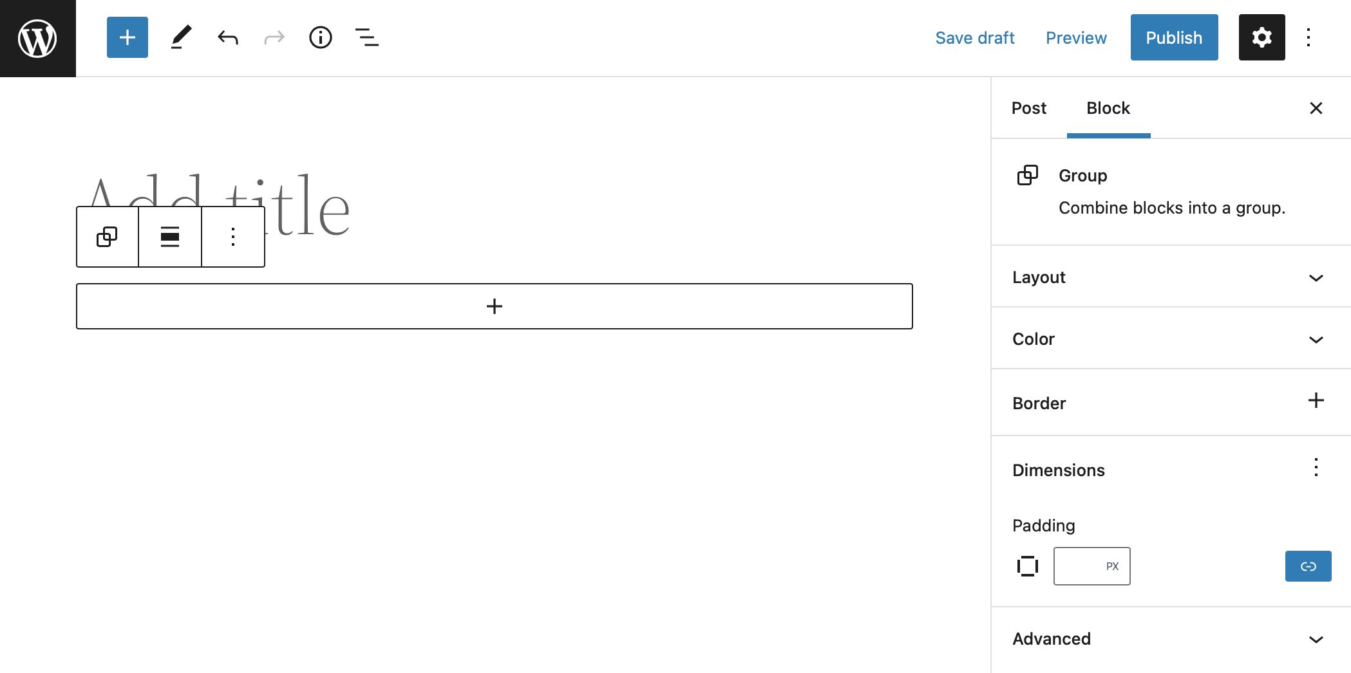Click the padding PX input field

click(x=1091, y=566)
